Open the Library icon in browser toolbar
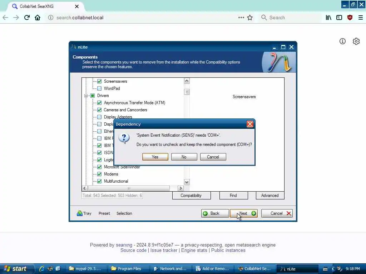Viewport: 366px width, 274px height. coord(328,17)
